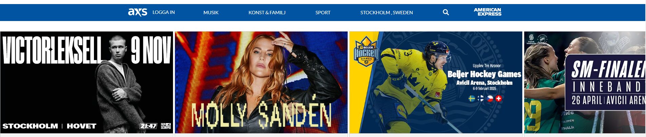This screenshot has height=137, width=646.
Task: Click the Svensk Innebandy logo on finals banner
Action: [531, 39]
